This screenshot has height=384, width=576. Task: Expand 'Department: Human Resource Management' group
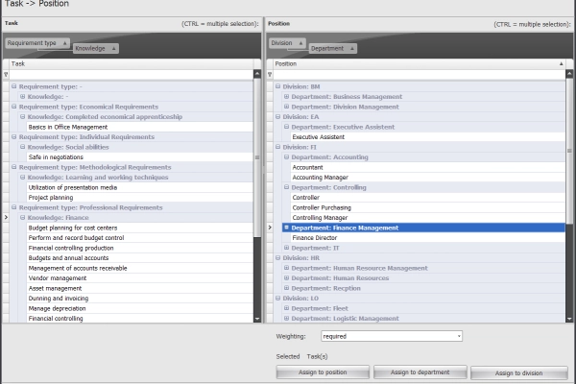pos(286,268)
